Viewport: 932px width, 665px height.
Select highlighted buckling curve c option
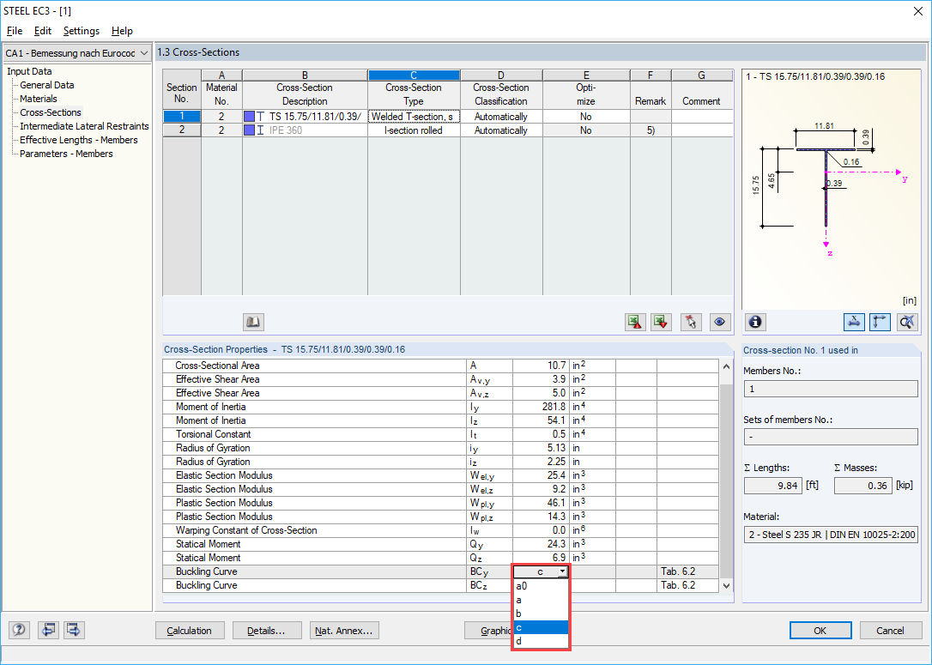(541, 627)
